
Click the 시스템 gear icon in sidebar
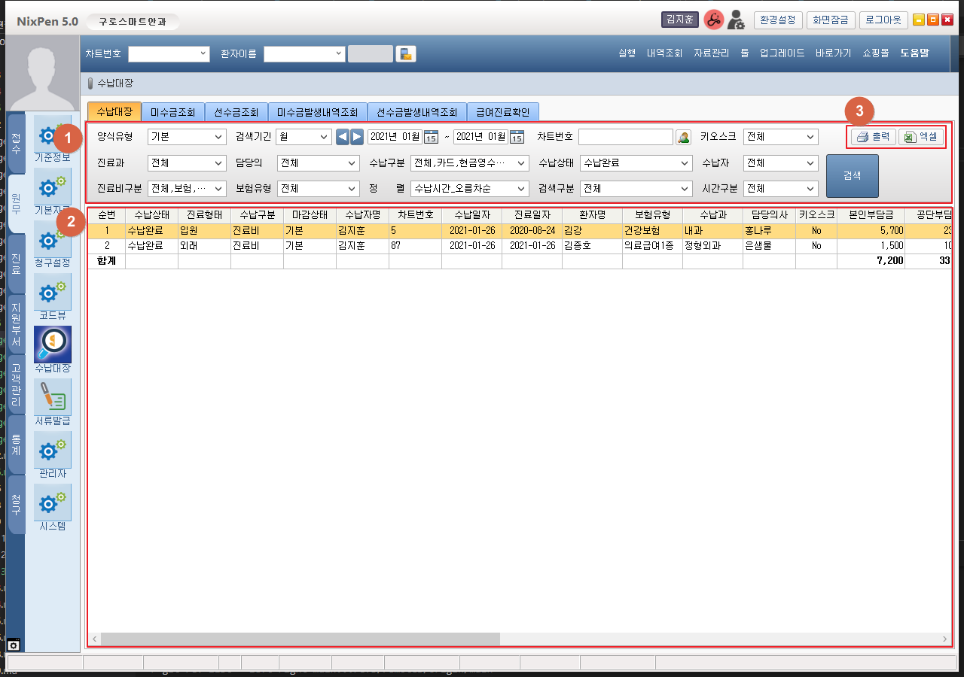pos(53,502)
